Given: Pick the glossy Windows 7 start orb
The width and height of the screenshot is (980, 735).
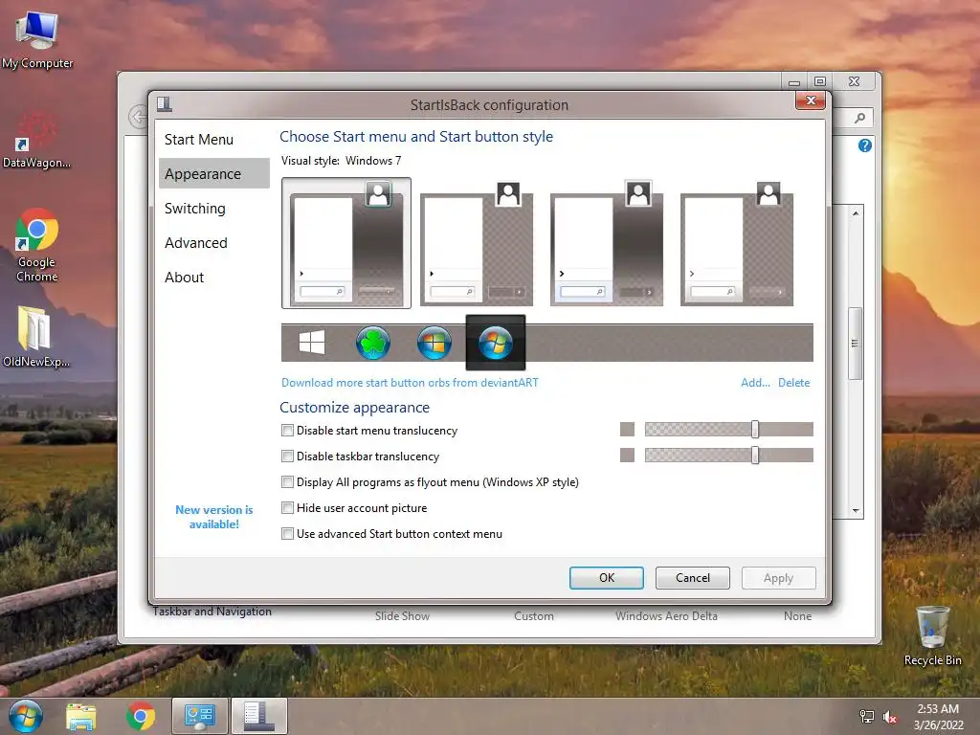Looking at the screenshot, I should pyautogui.click(x=434, y=343).
